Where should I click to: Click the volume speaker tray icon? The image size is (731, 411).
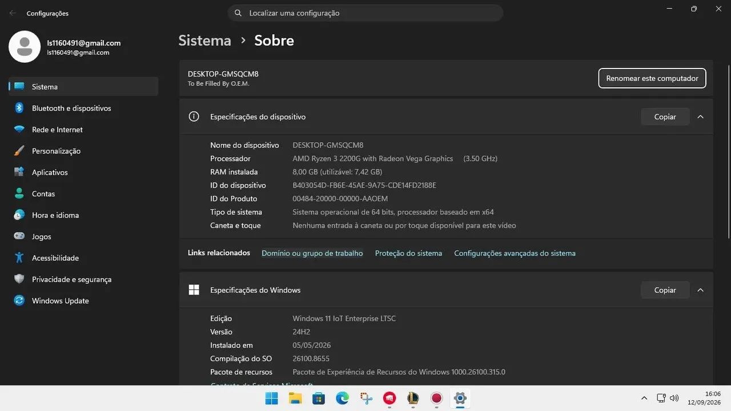click(674, 398)
